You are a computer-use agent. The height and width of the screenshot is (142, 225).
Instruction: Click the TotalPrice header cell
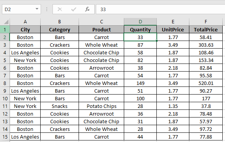(x=206, y=29)
